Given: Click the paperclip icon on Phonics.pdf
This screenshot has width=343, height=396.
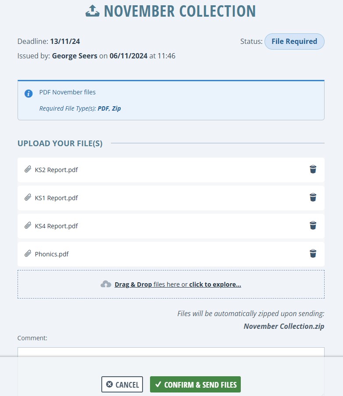Looking at the screenshot, I should (28, 254).
